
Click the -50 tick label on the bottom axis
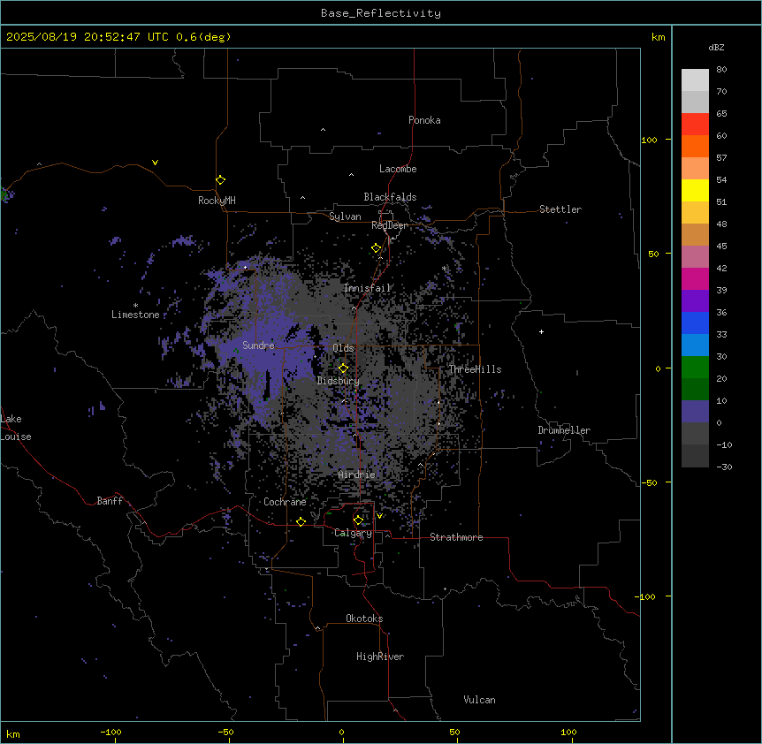[225, 732]
